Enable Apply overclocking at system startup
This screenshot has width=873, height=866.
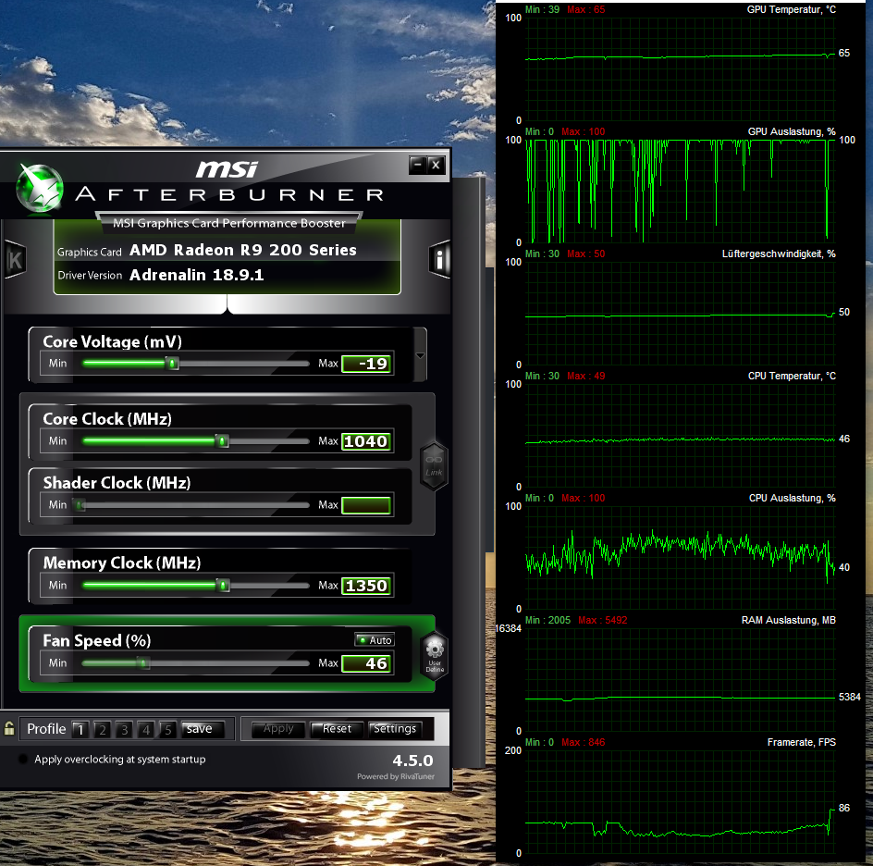(23, 759)
